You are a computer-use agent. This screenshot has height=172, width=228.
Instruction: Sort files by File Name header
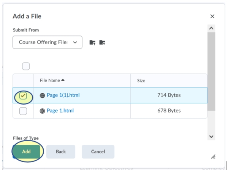[50, 81]
